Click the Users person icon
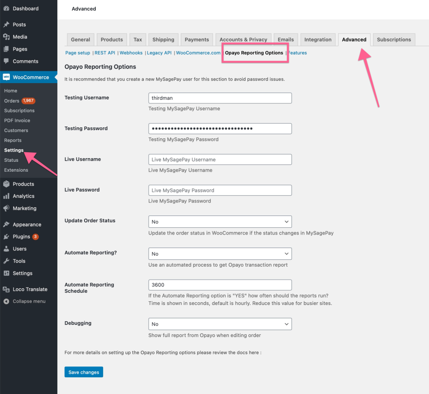Screen dimensions: 429x394 [x=6, y=249]
